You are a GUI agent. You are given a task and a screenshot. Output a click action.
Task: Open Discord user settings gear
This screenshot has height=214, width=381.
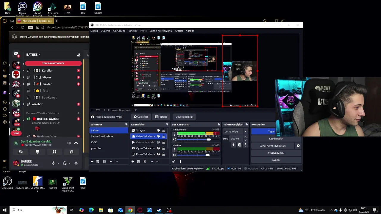76,163
